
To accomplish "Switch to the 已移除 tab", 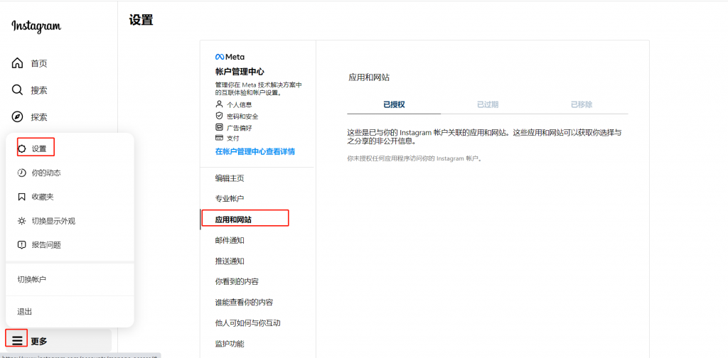I will click(582, 104).
